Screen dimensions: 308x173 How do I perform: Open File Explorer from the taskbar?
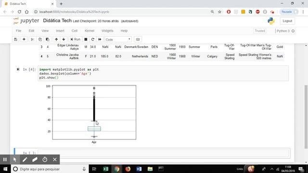[150, 169]
